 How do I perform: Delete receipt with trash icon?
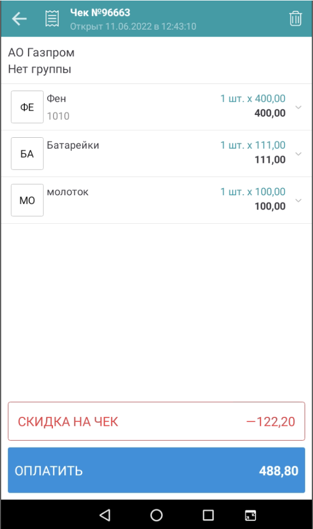tap(295, 19)
